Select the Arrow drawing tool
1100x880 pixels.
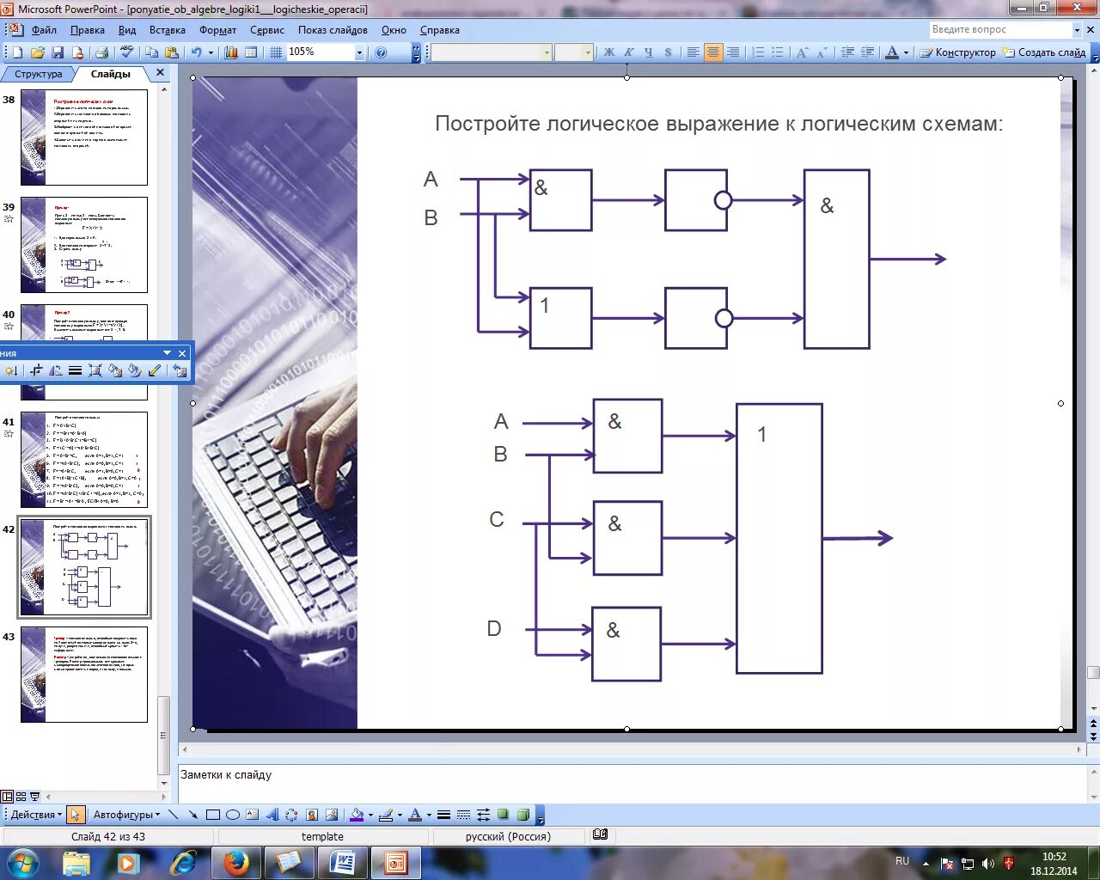pos(193,815)
